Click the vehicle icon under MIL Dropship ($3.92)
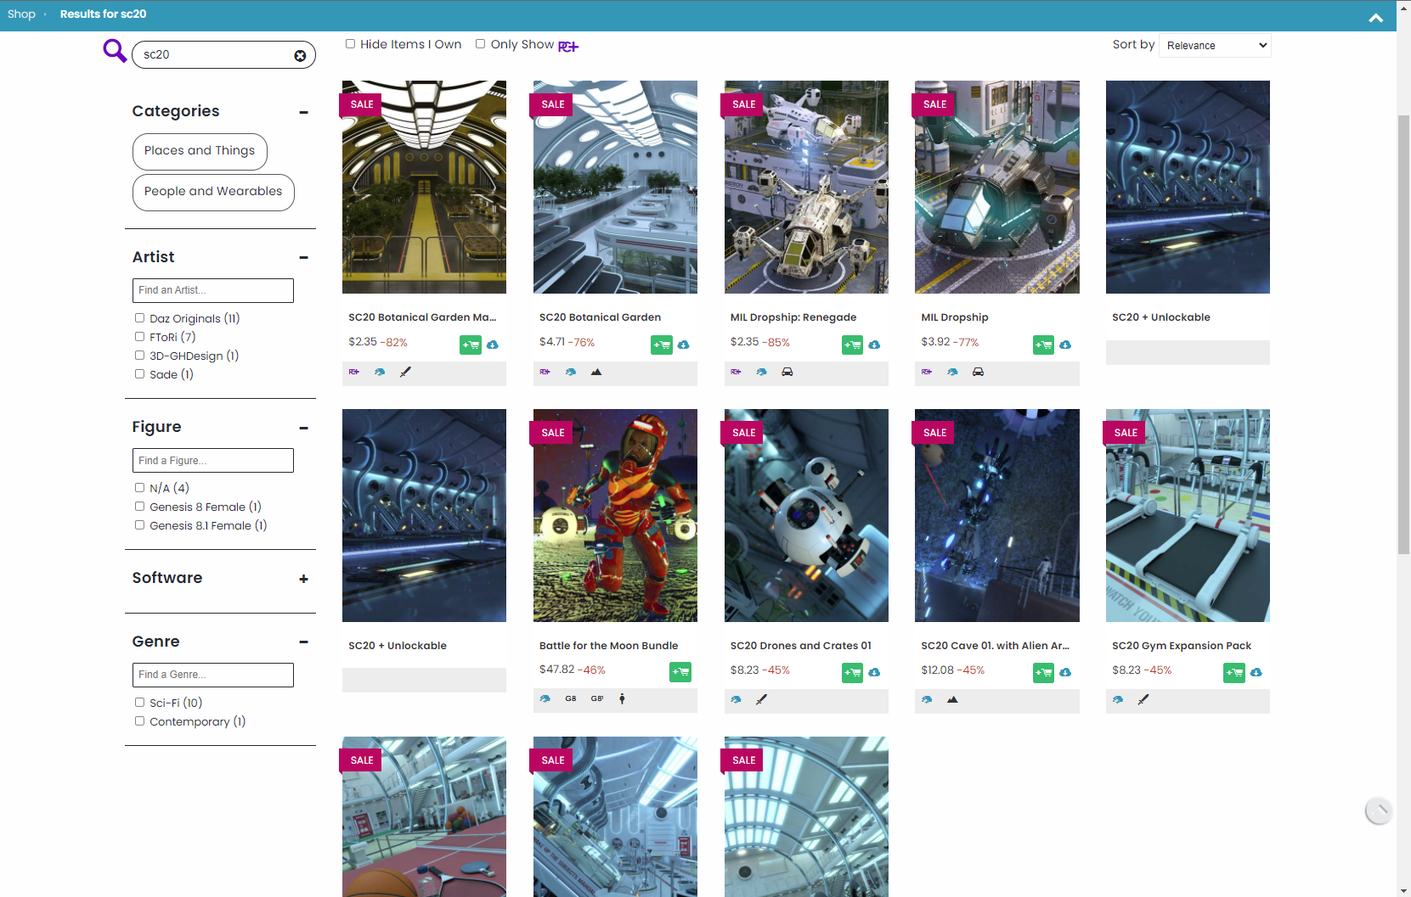The height and width of the screenshot is (897, 1411). pyautogui.click(x=979, y=372)
